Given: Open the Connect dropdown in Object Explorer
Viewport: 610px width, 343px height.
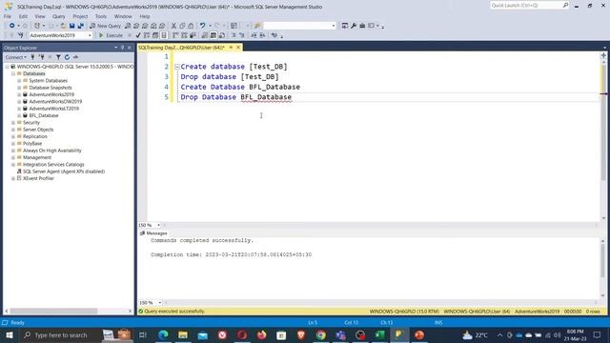Looking at the screenshot, I should [16, 57].
